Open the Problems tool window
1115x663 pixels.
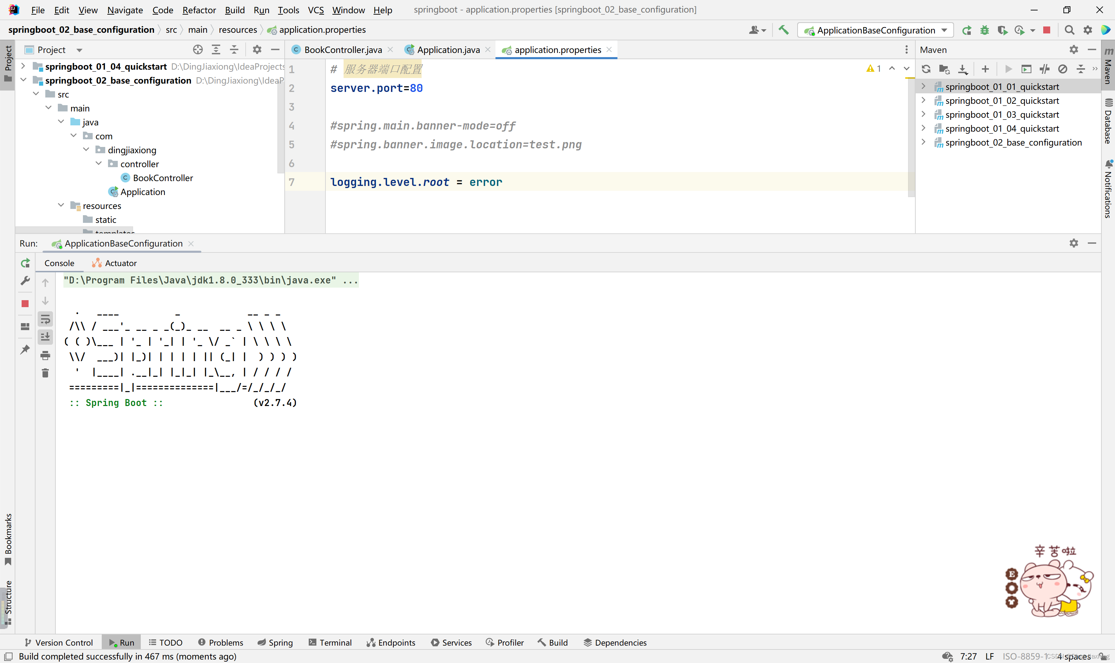click(221, 642)
